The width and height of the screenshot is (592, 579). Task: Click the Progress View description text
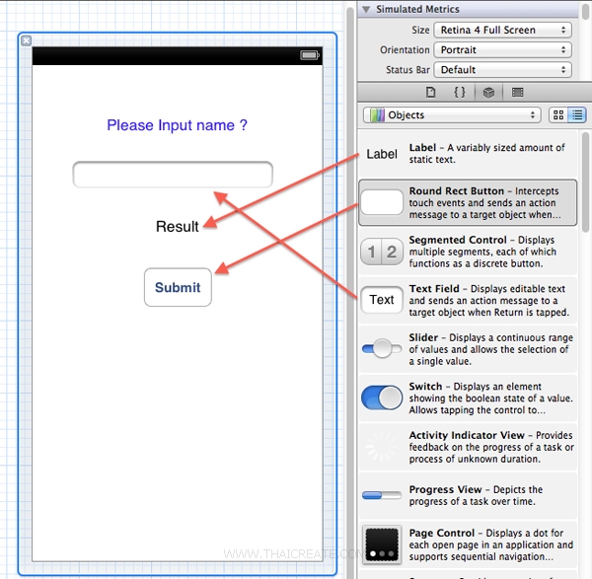click(476, 495)
